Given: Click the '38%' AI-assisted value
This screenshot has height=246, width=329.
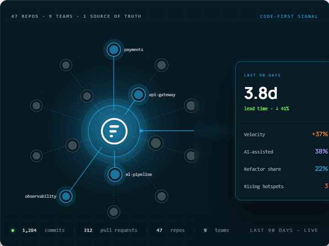Looking at the screenshot, I should pos(321,151).
